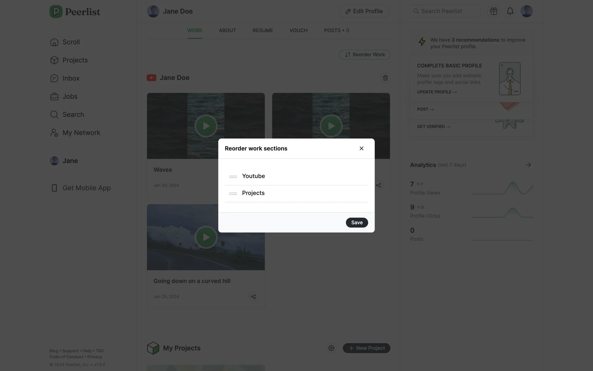Viewport: 593px width, 371px height.
Task: Open My Projects settings gear
Action: tap(331, 348)
